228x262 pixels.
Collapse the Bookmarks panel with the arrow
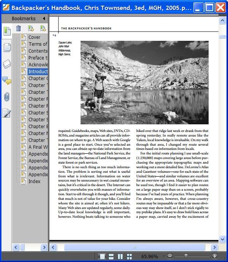pos(44,18)
